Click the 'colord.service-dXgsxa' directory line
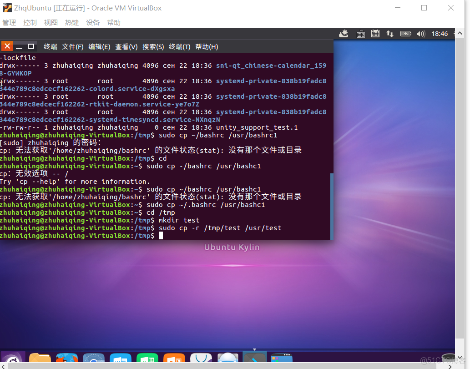Viewport: 470px width, 369px height. point(87,89)
